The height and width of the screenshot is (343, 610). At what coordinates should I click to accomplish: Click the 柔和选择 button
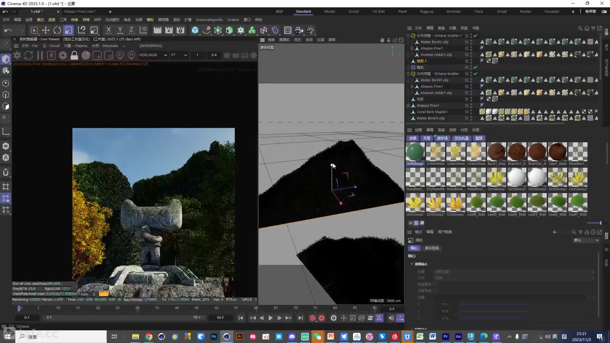[x=431, y=248]
